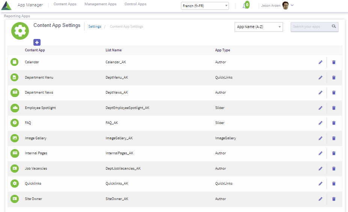Click trash icon for FAQ row
The height and width of the screenshot is (212, 348).
(x=334, y=123)
